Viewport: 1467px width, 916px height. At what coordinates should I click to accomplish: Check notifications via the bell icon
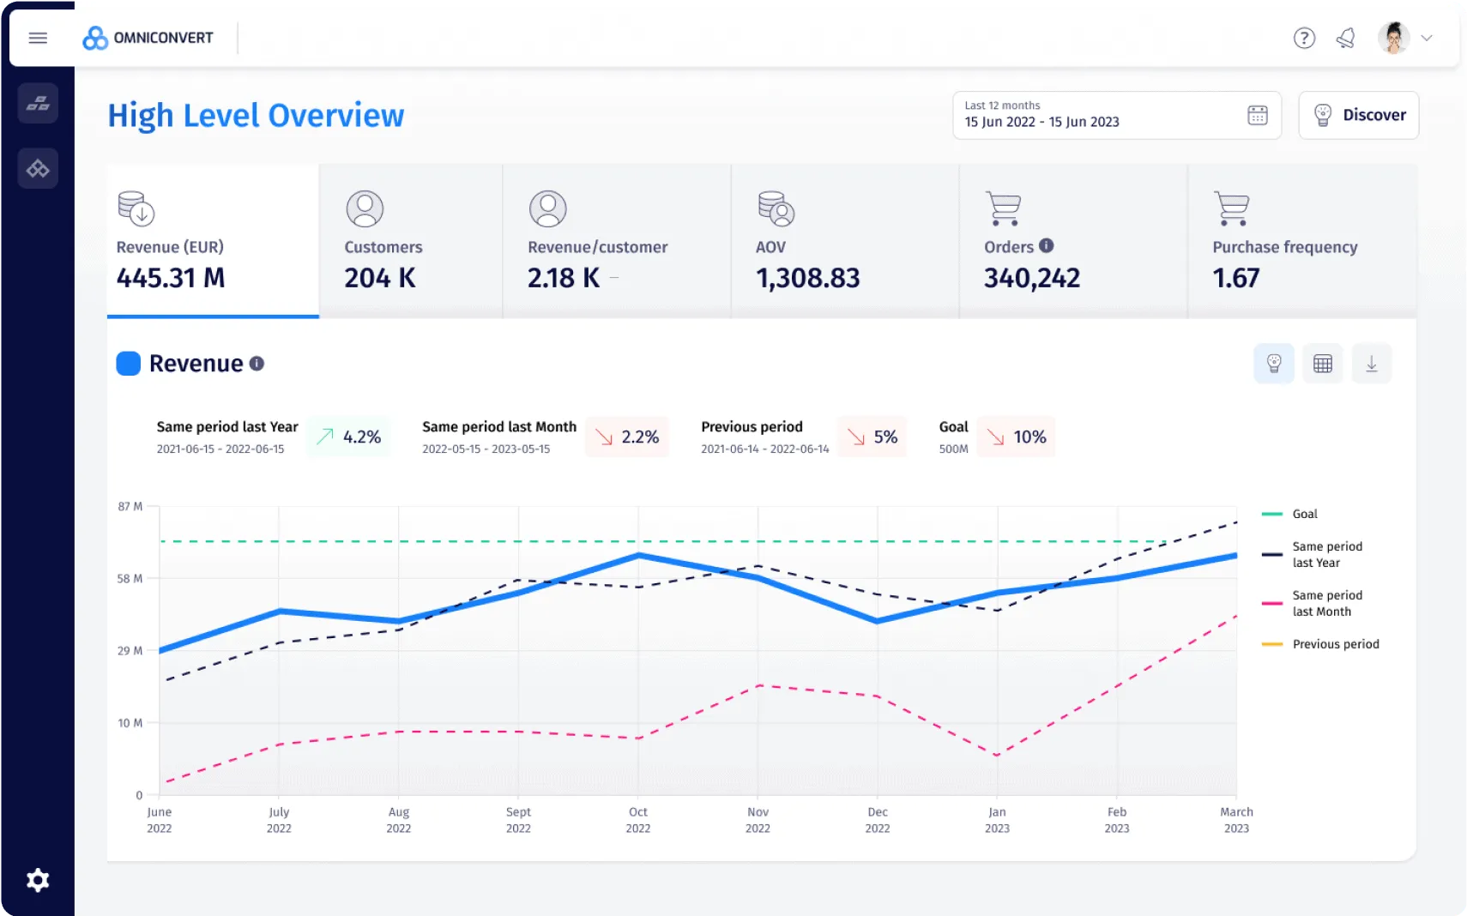[x=1346, y=38]
